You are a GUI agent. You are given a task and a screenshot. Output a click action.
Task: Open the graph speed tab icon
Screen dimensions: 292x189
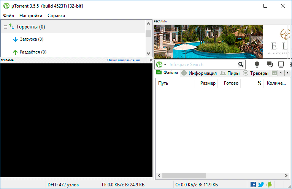coord(274,73)
